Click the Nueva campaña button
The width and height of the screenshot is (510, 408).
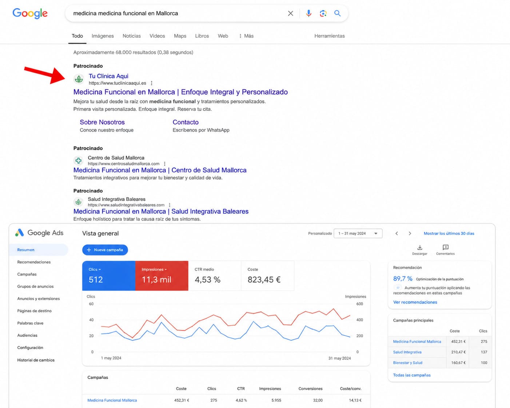point(105,250)
